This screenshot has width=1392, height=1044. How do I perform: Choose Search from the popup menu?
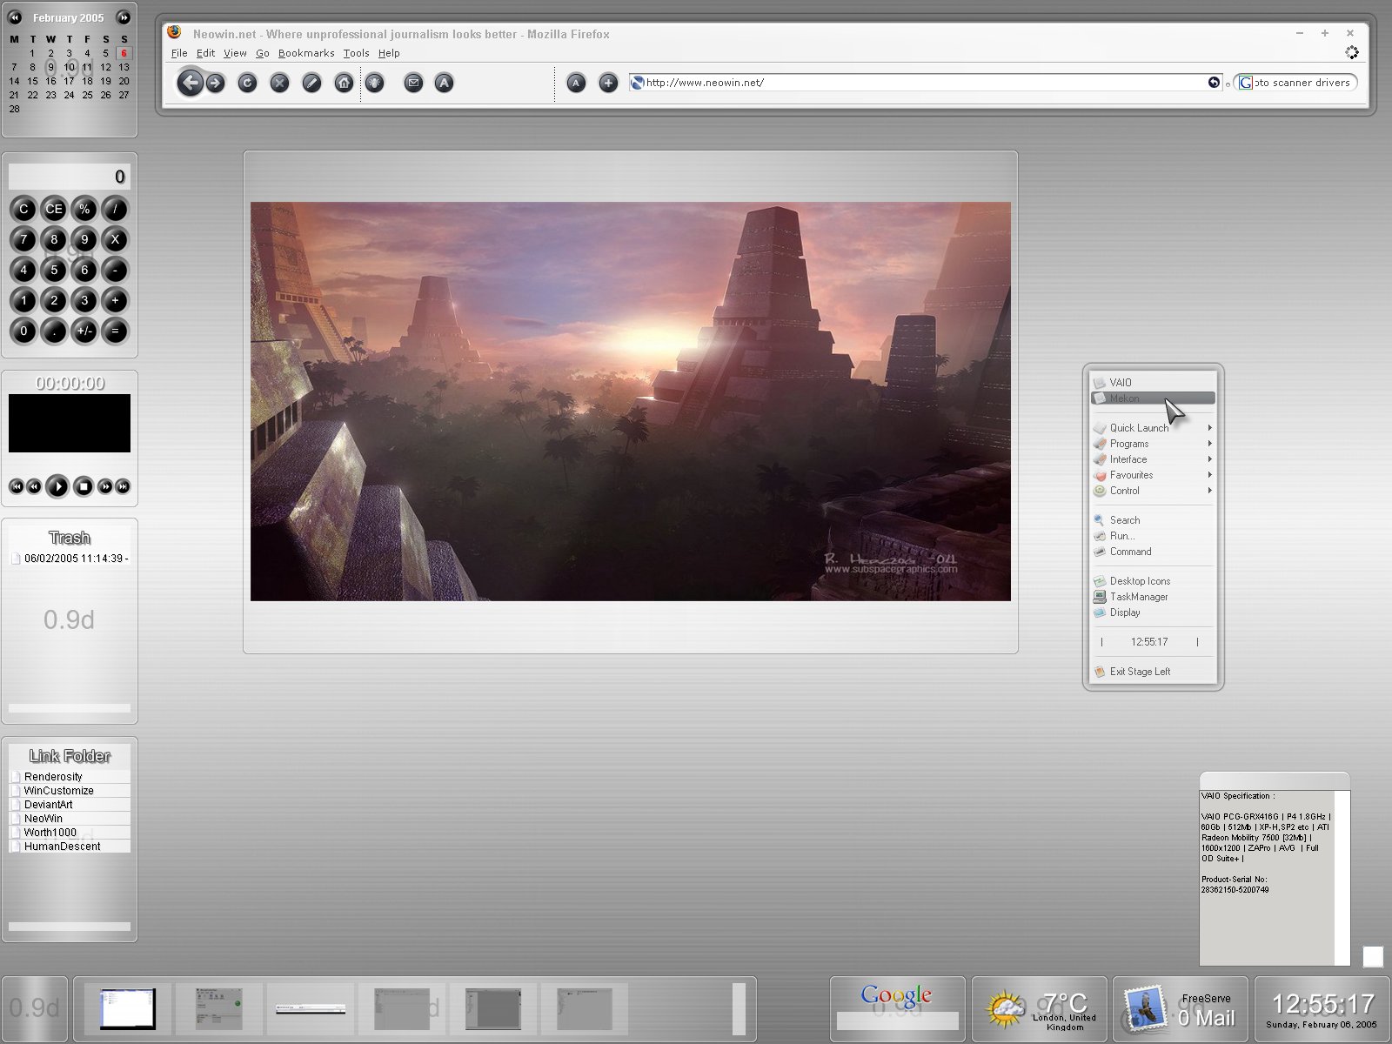[1153, 520]
